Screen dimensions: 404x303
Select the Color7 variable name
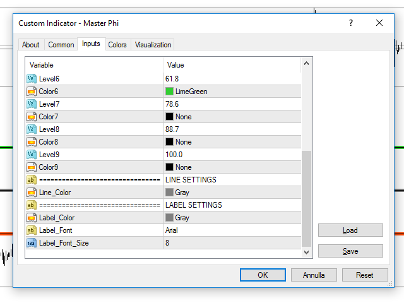click(49, 117)
